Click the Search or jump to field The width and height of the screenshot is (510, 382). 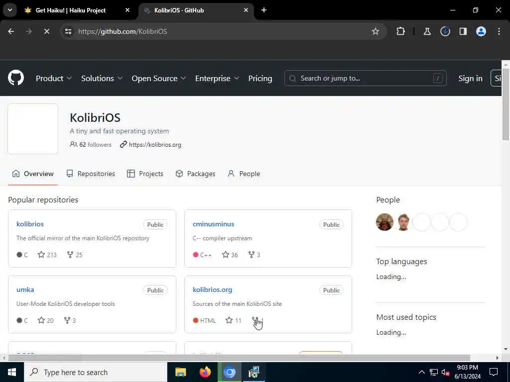click(365, 78)
